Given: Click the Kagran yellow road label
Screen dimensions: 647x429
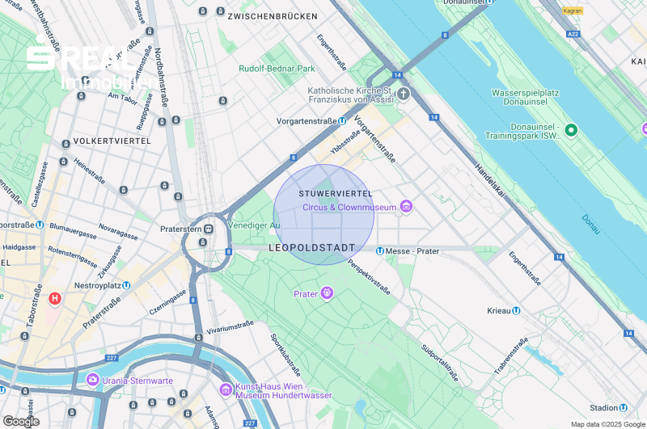Looking at the screenshot, I should pyautogui.click(x=573, y=11).
